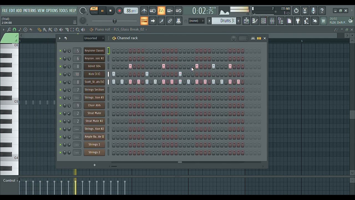
Task: Mute the Strings 2 channel
Action: pyautogui.click(x=60, y=152)
